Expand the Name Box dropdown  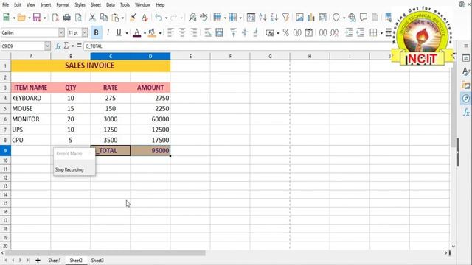tap(47, 46)
